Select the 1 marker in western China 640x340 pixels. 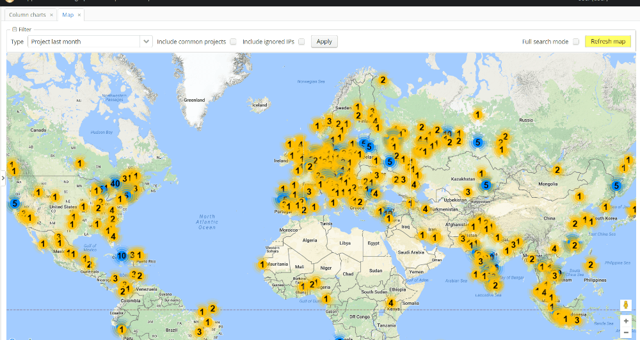579,197
